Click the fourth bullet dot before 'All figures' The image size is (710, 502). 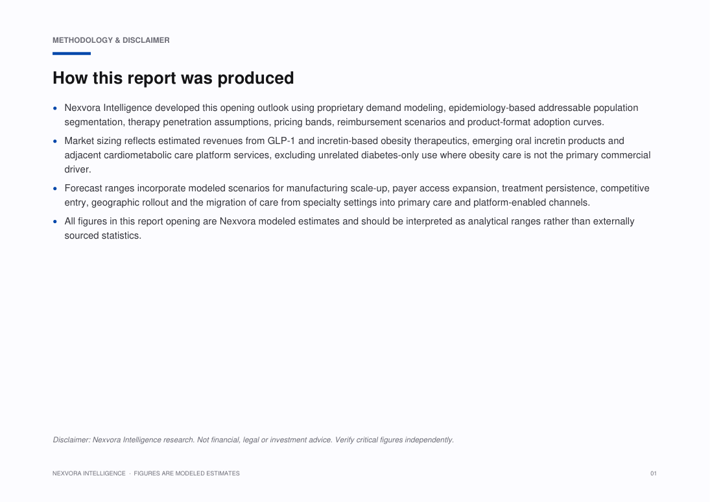(x=54, y=222)
